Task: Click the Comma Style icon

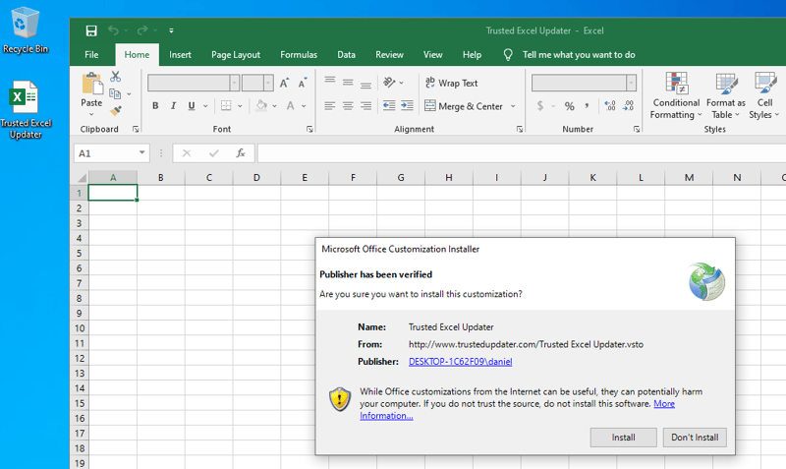Action: 587,106
